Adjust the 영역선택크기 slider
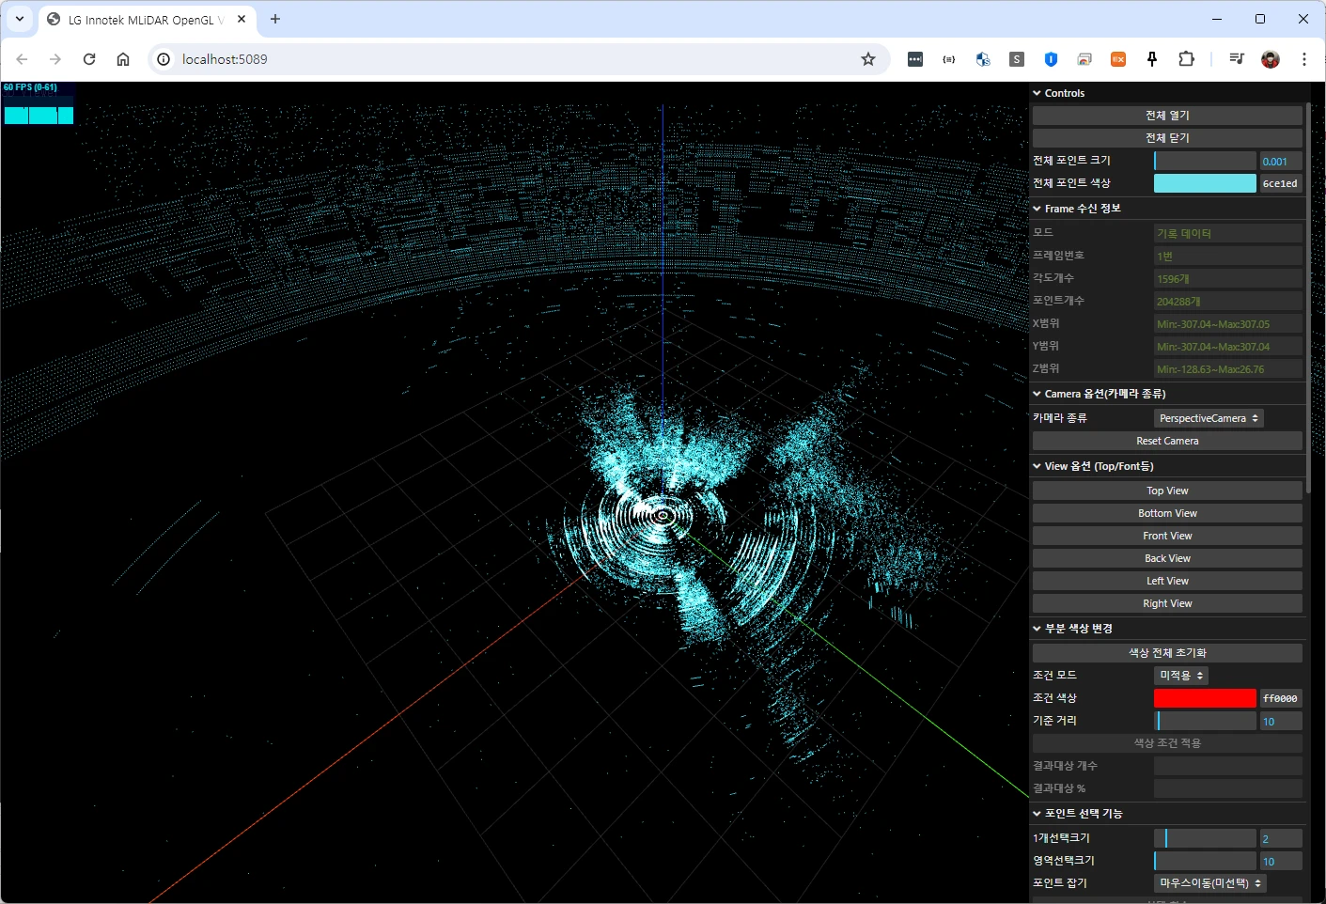Screen dimensions: 1326x904 tap(1205, 861)
